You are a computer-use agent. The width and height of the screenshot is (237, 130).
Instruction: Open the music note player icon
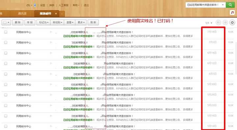point(232,13)
